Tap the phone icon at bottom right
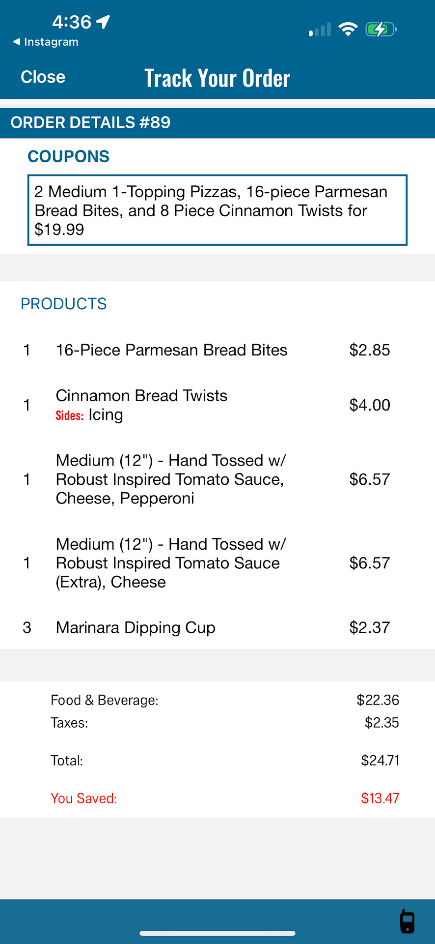435x944 pixels. (407, 921)
